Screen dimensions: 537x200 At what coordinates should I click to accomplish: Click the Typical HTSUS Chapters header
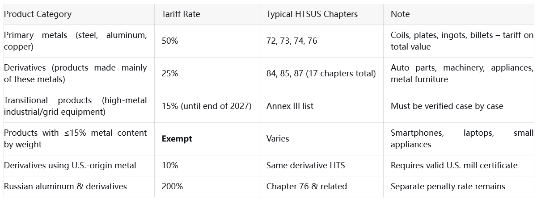[x=312, y=14]
